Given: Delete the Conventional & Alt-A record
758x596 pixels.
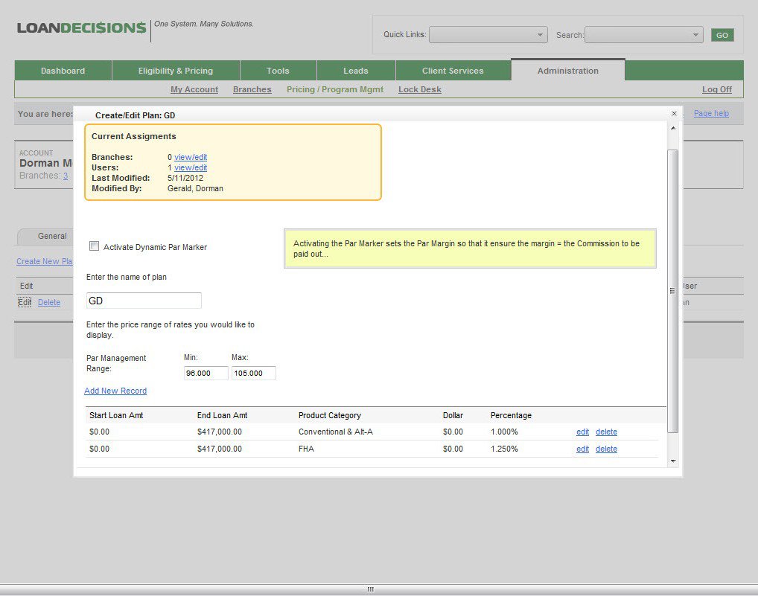Looking at the screenshot, I should click(606, 432).
